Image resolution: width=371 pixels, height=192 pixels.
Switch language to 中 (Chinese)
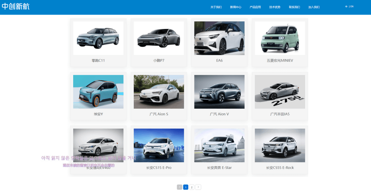[346, 7]
